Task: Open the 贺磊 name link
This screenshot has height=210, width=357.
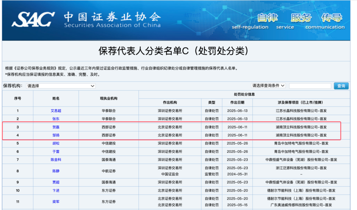Action: (56, 127)
